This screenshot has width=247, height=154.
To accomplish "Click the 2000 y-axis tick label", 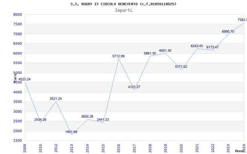I will (18, 131).
